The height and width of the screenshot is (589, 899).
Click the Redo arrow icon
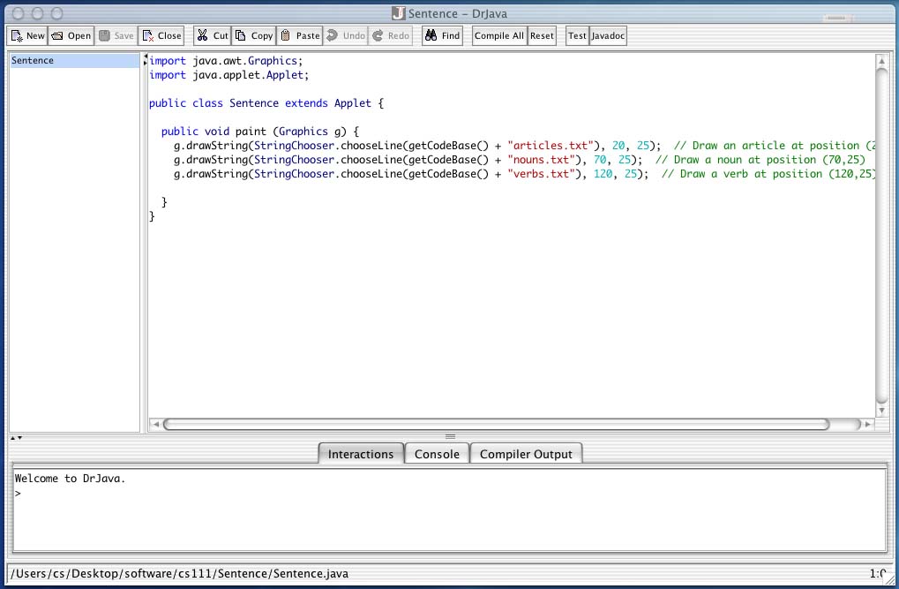(x=378, y=36)
